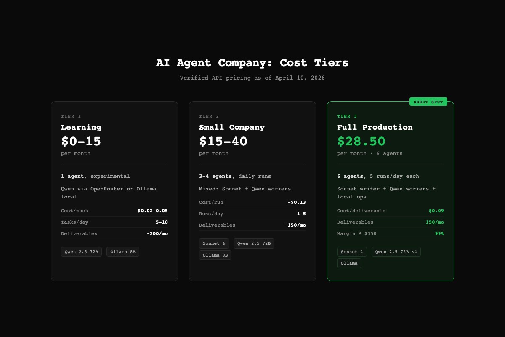
Task: Click the Cost/task label
Action: point(74,211)
